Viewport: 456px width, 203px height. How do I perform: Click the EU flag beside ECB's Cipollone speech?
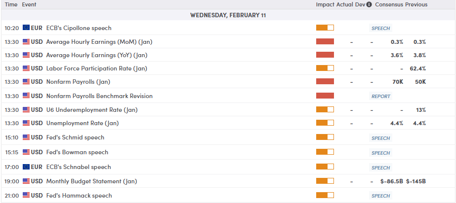point(26,28)
